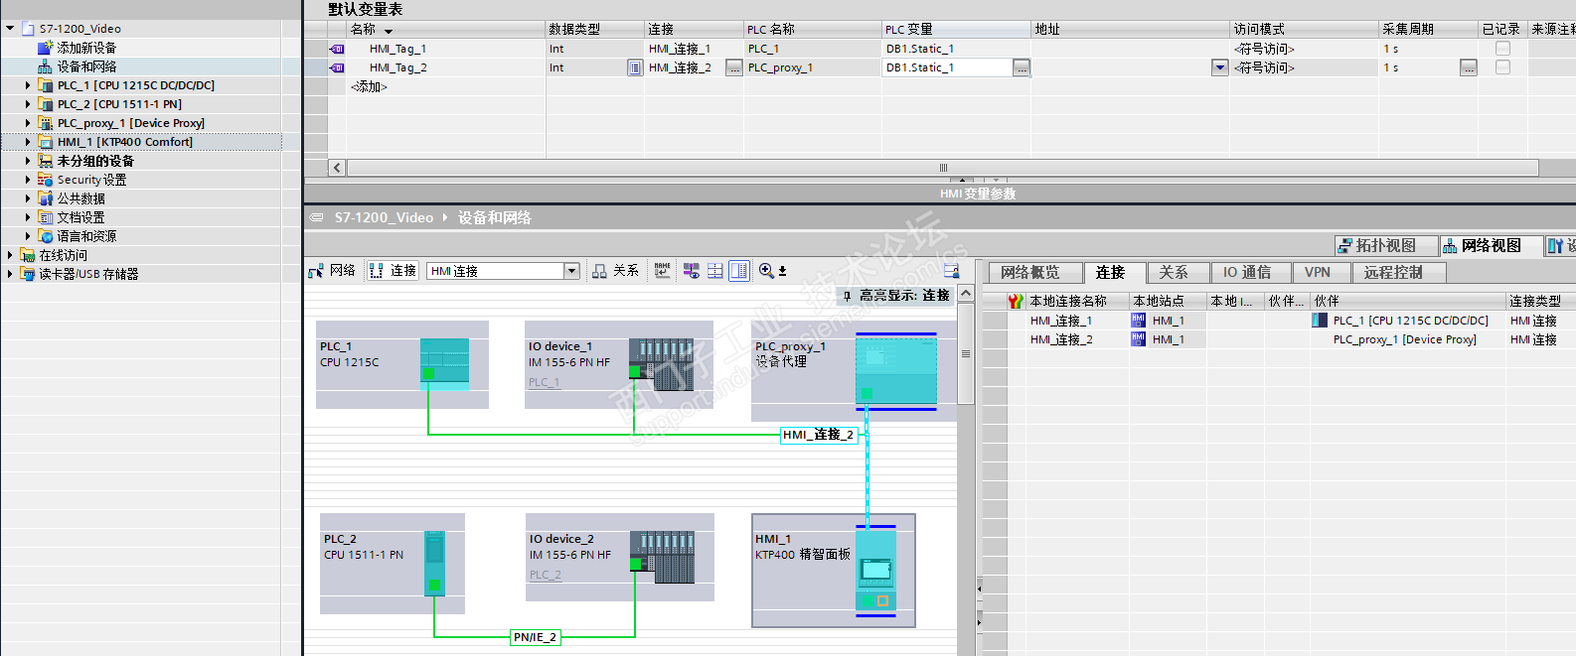The image size is (1576, 656).
Task: Click browse button for HMI_Tag_2 acquisition cycle
Action: pos(1469,67)
